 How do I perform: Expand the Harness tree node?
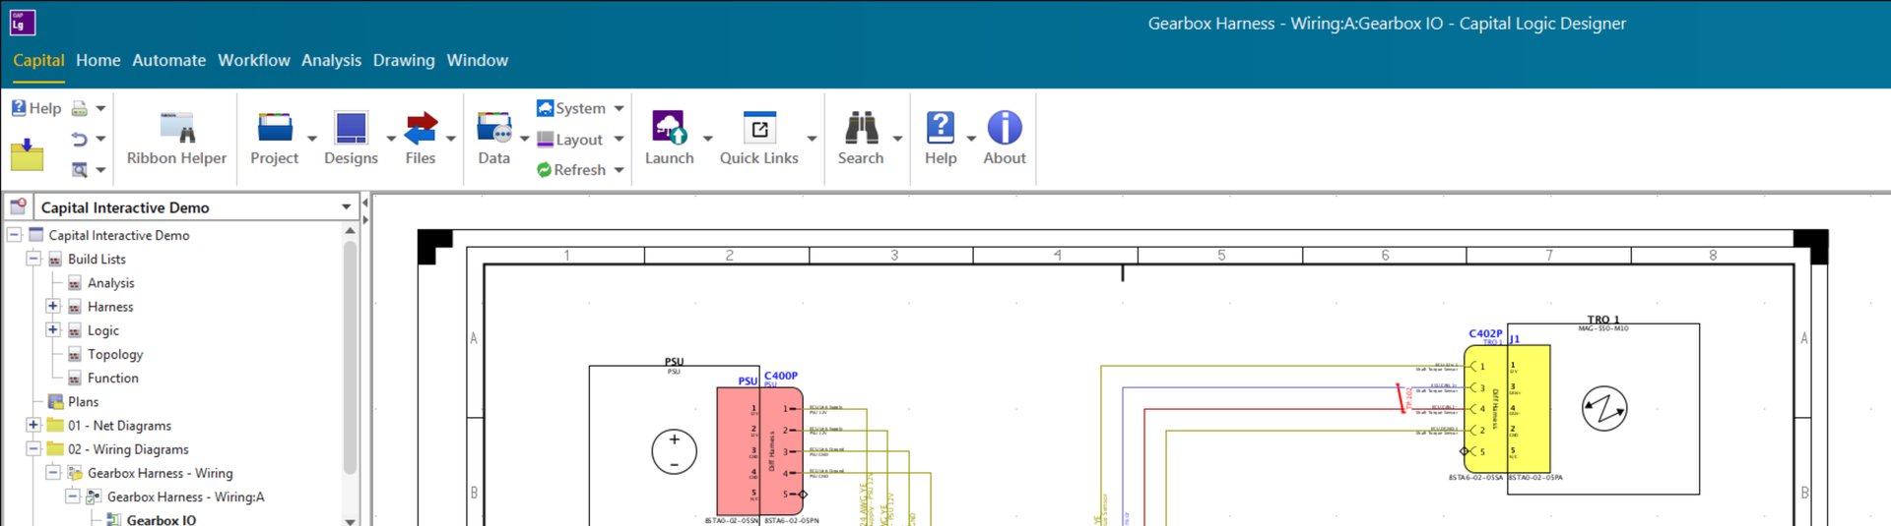click(53, 306)
